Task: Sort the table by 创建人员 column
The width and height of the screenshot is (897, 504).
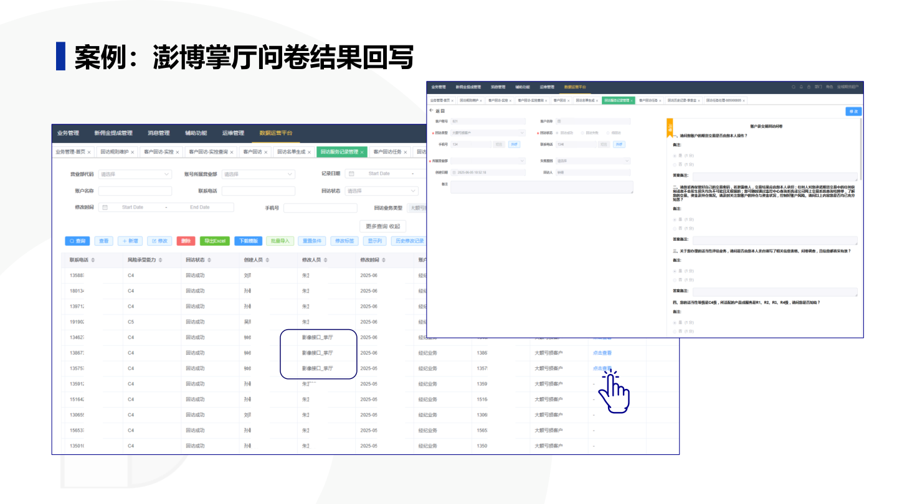Action: [267, 260]
